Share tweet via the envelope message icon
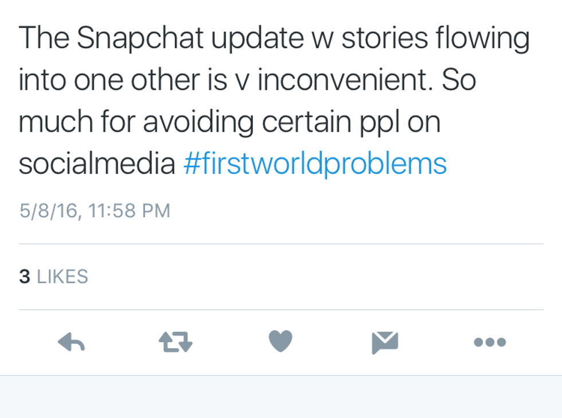Image resolution: width=562 pixels, height=418 pixels. [x=385, y=342]
